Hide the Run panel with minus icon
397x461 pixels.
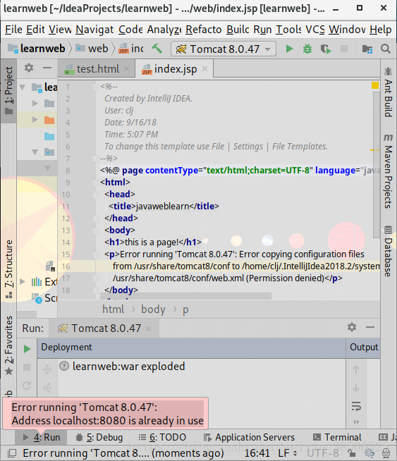tap(370, 327)
